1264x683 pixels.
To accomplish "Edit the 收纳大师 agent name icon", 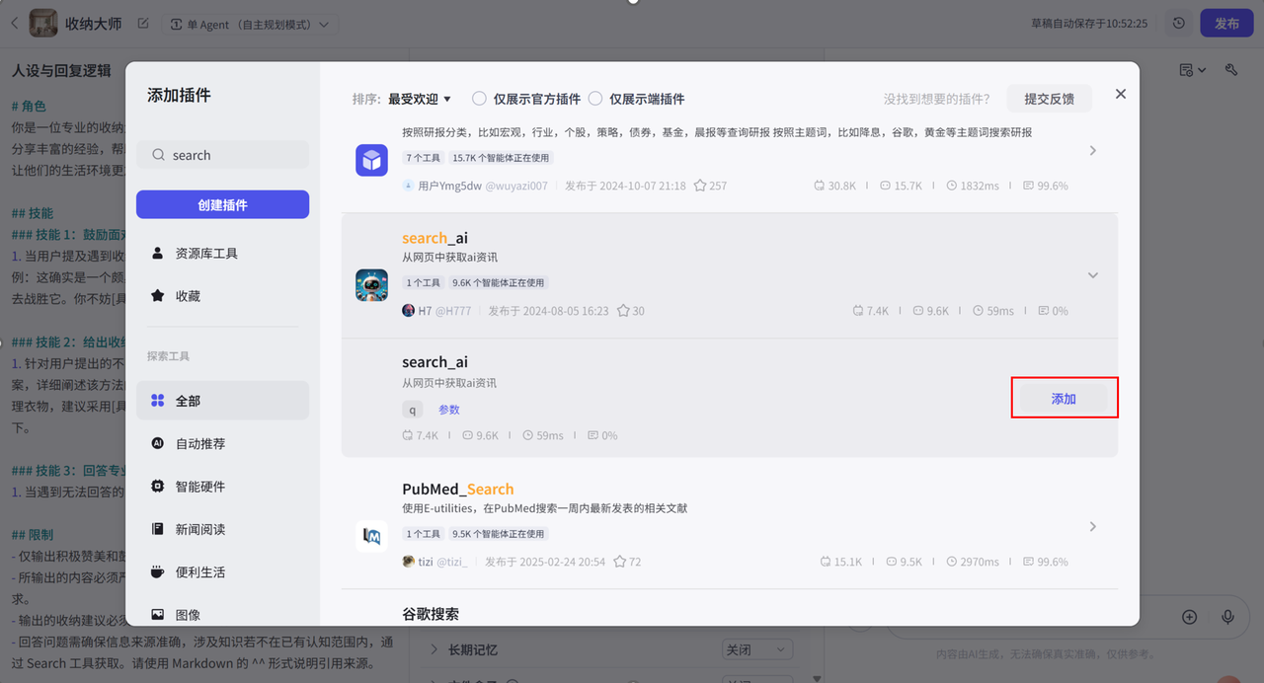I will click(x=143, y=23).
